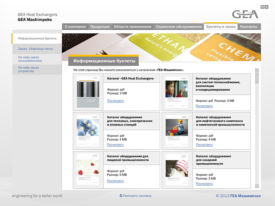Click Посмотреть for the GEA Heat Exchangers catalog
This screenshot has height=206, width=275.
116,101
